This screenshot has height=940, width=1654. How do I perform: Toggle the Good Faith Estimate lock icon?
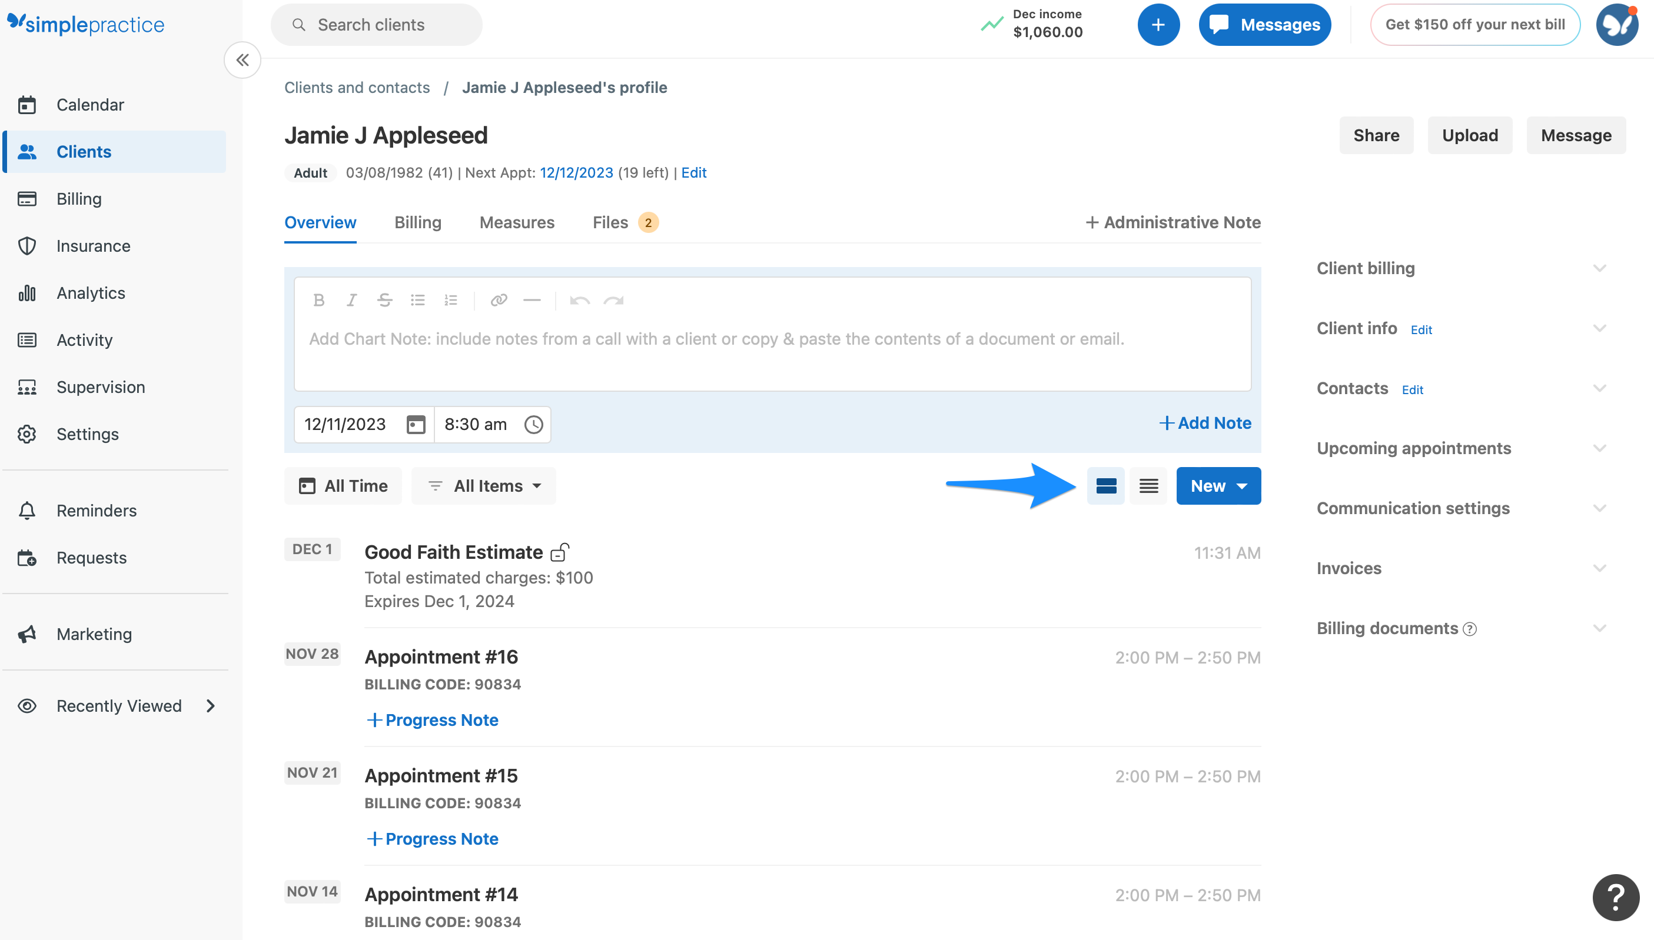click(x=560, y=552)
